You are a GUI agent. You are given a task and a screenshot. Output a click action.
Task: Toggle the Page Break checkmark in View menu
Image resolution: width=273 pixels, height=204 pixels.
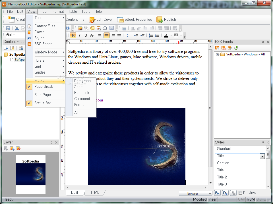[29, 87]
